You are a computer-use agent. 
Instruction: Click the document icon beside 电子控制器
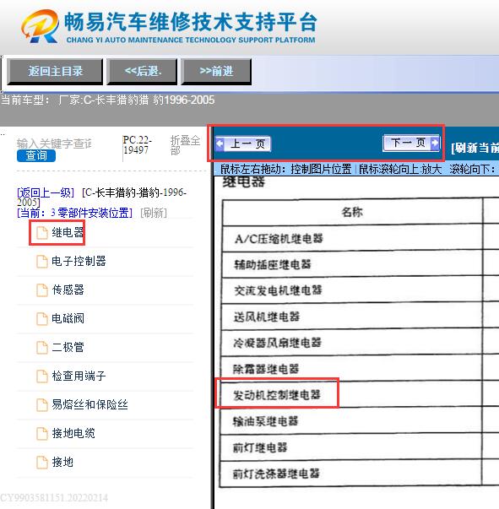[x=42, y=262]
